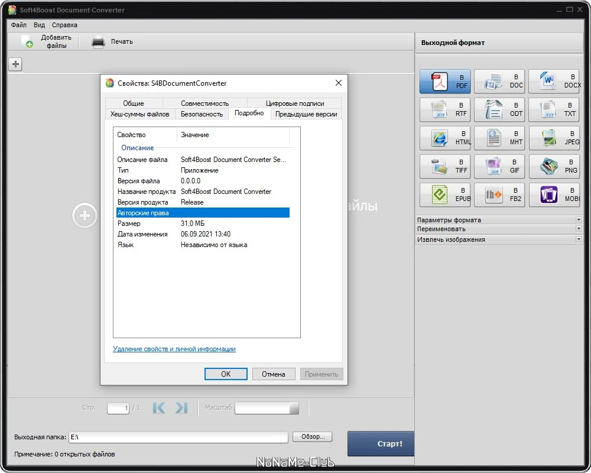The width and height of the screenshot is (591, 473).
Task: Click the Добавить файлы toolbar icon
Action: pos(27,41)
